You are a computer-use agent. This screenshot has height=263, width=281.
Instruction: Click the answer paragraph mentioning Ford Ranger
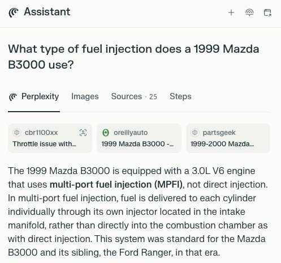pos(138,211)
